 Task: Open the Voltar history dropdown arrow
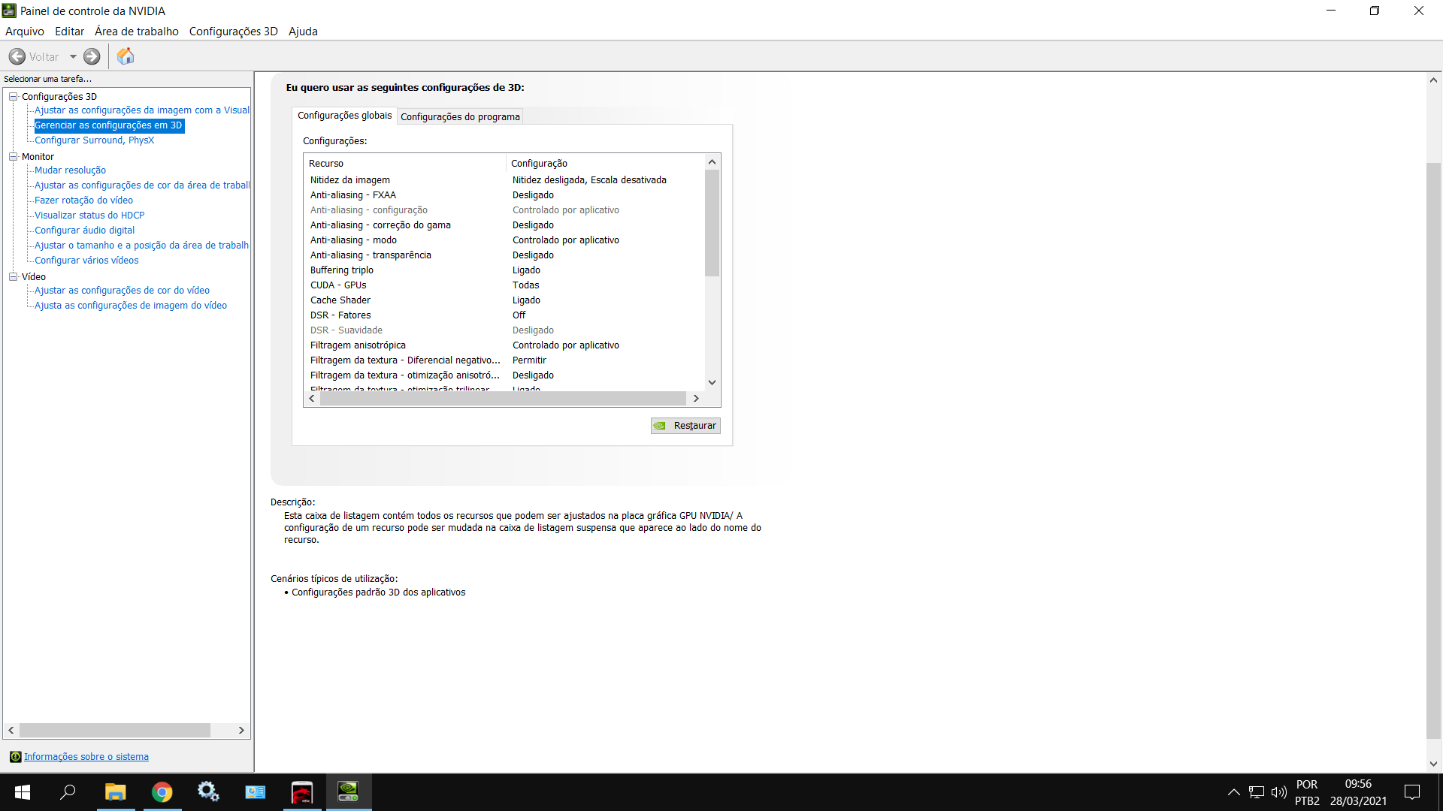point(73,56)
